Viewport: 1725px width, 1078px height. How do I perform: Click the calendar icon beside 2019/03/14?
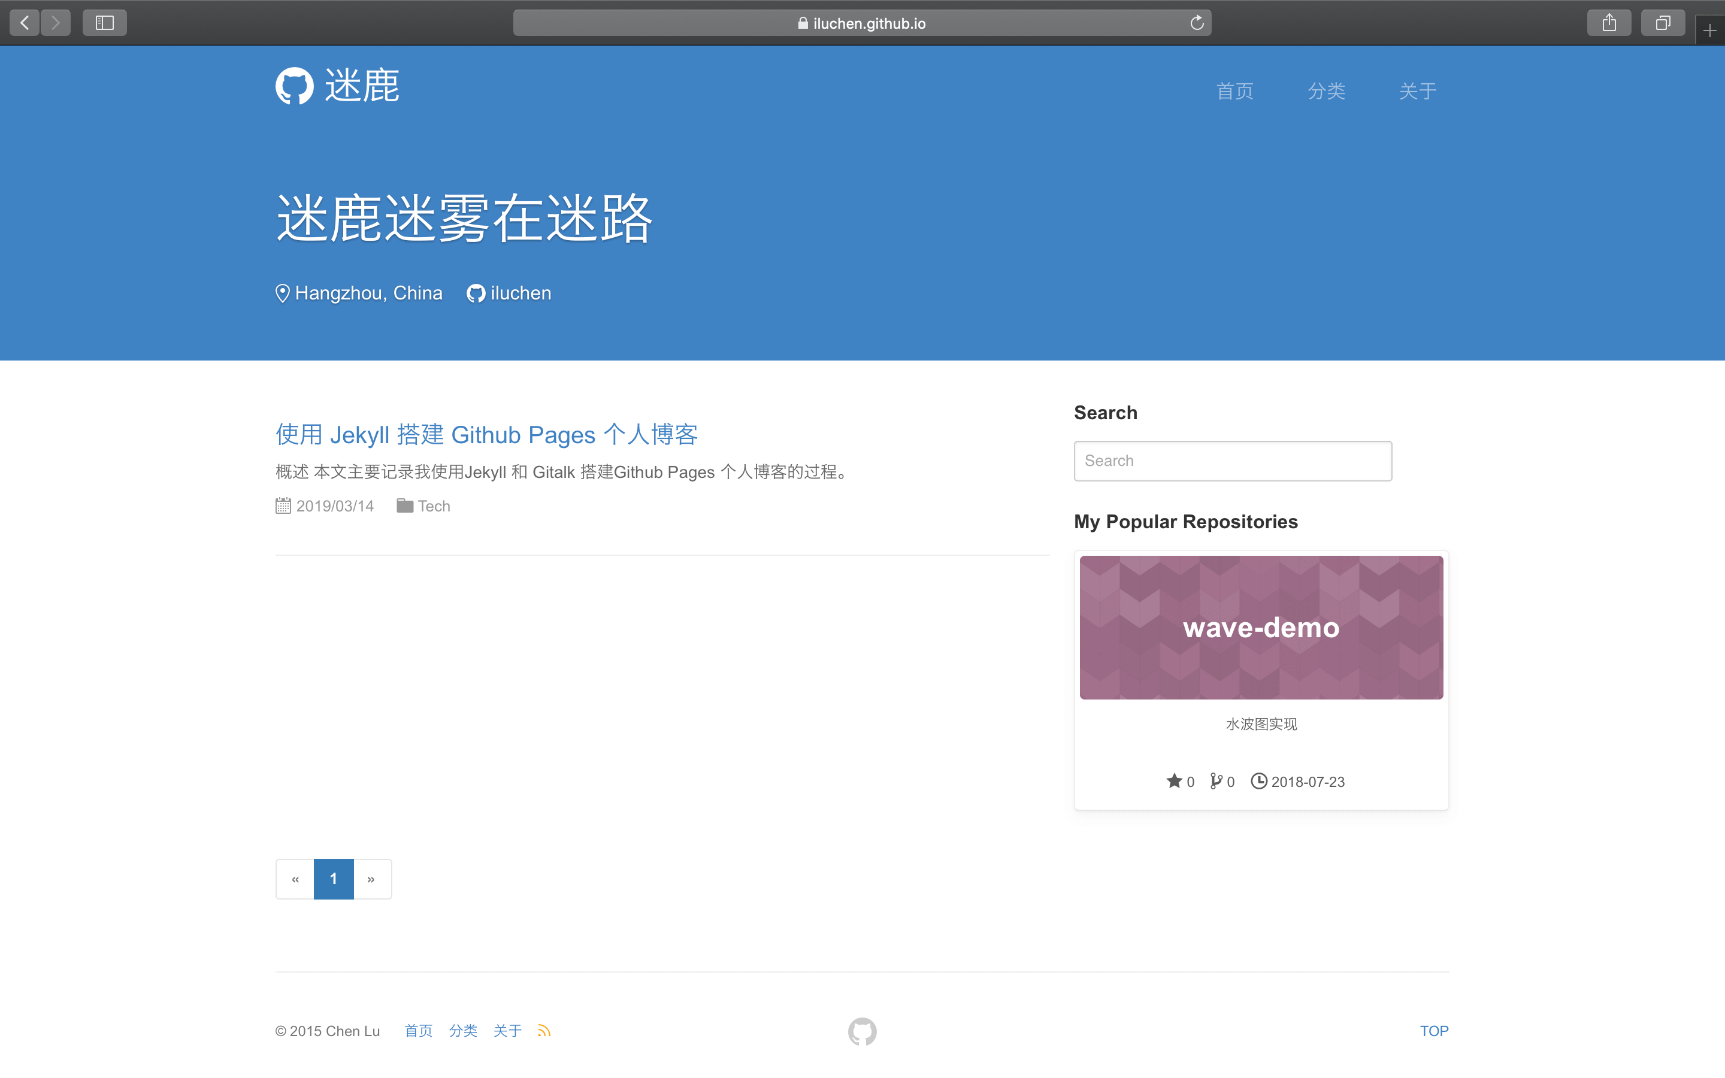pos(283,505)
